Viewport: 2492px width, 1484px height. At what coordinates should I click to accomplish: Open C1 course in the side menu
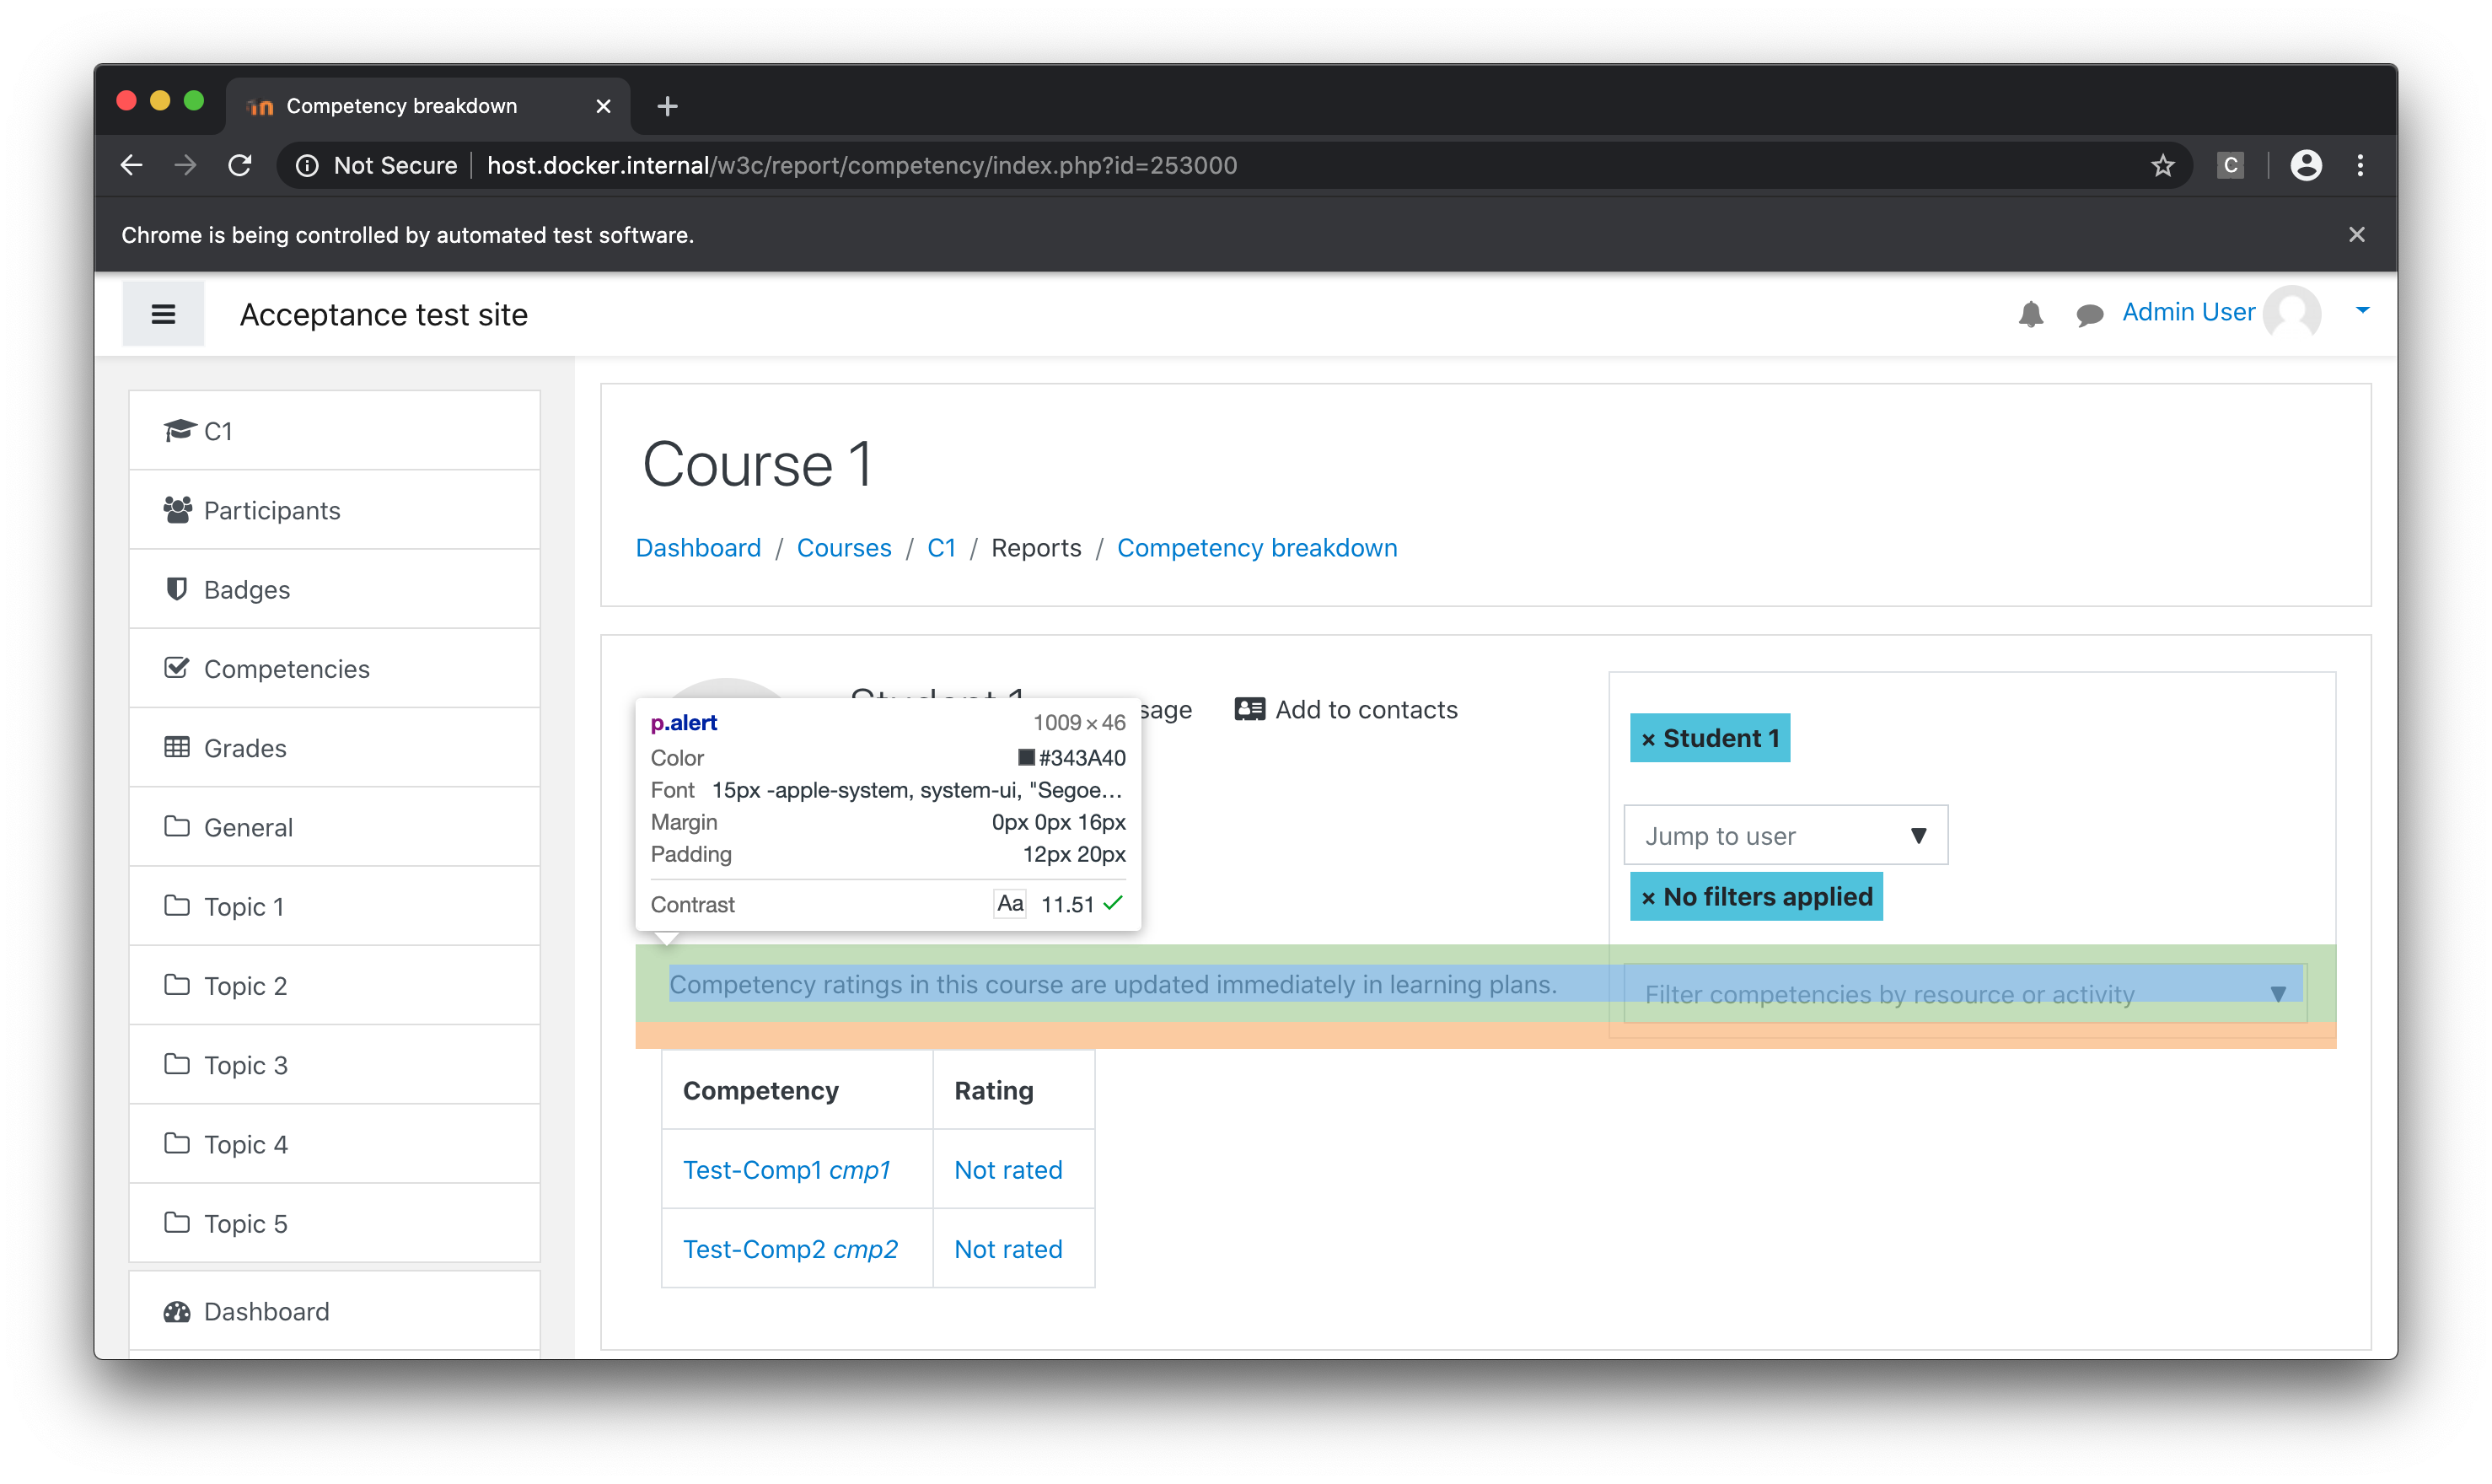pyautogui.click(x=335, y=431)
